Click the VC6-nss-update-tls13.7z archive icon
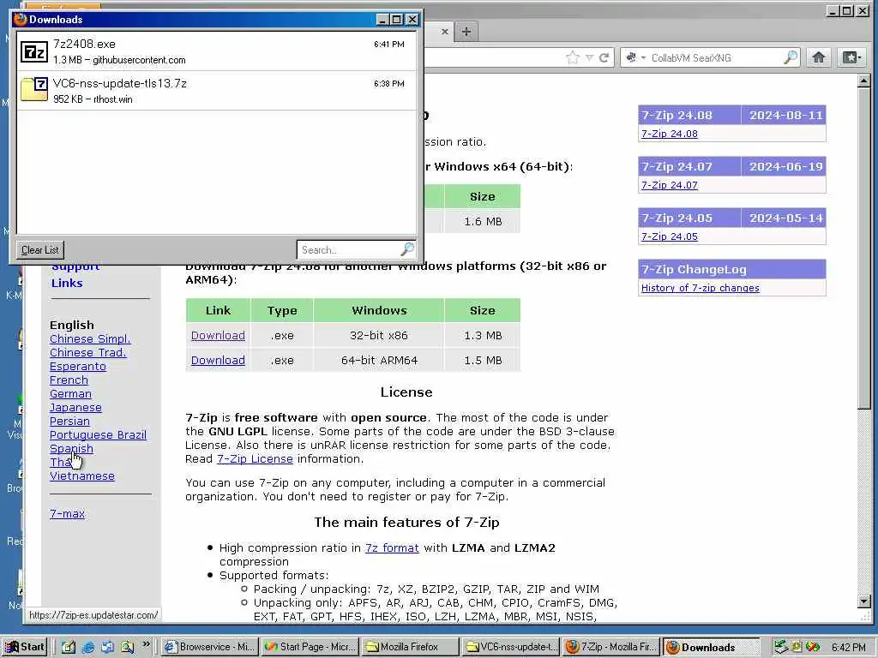Viewport: 878px width, 658px height. click(34, 89)
